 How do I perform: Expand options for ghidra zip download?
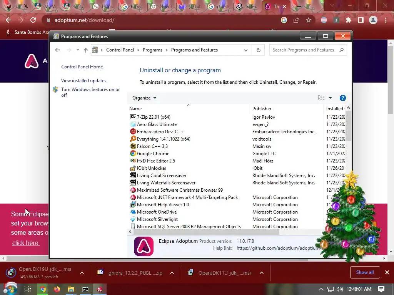click(x=172, y=273)
